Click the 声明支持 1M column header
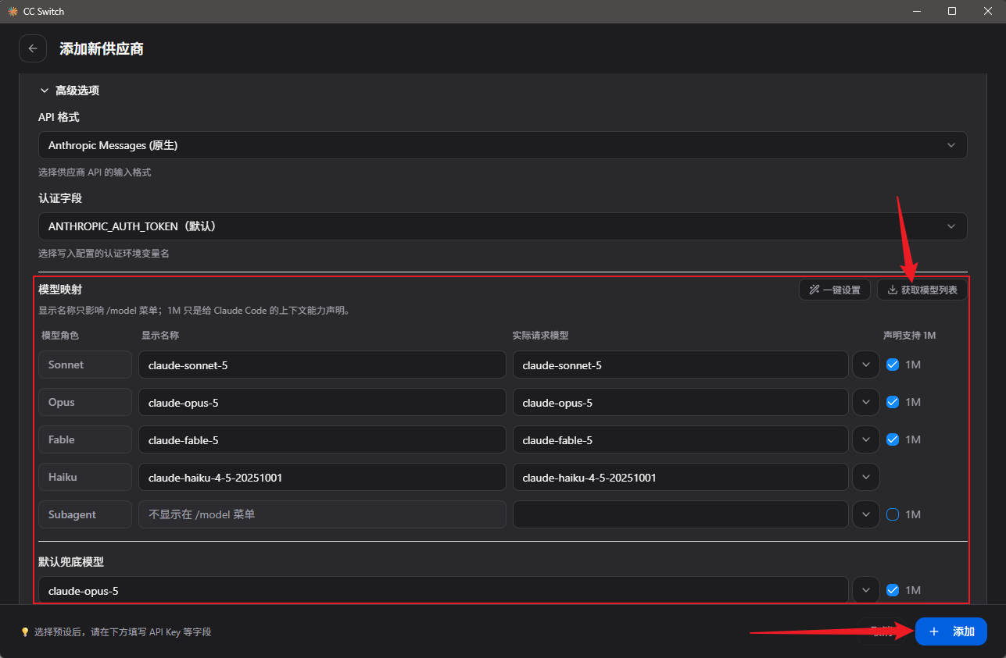 point(909,335)
